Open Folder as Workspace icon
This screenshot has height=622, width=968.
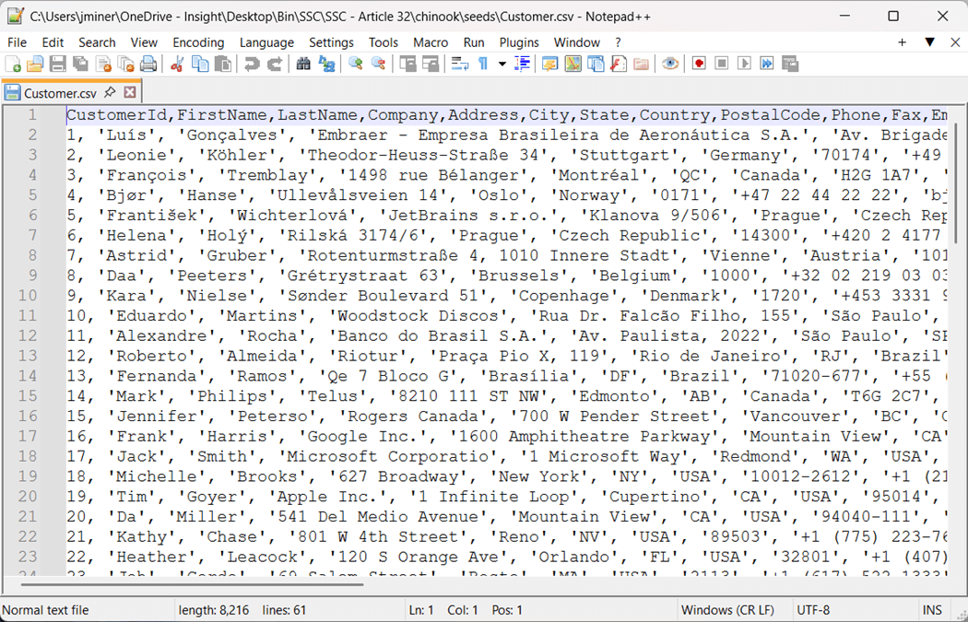(641, 64)
